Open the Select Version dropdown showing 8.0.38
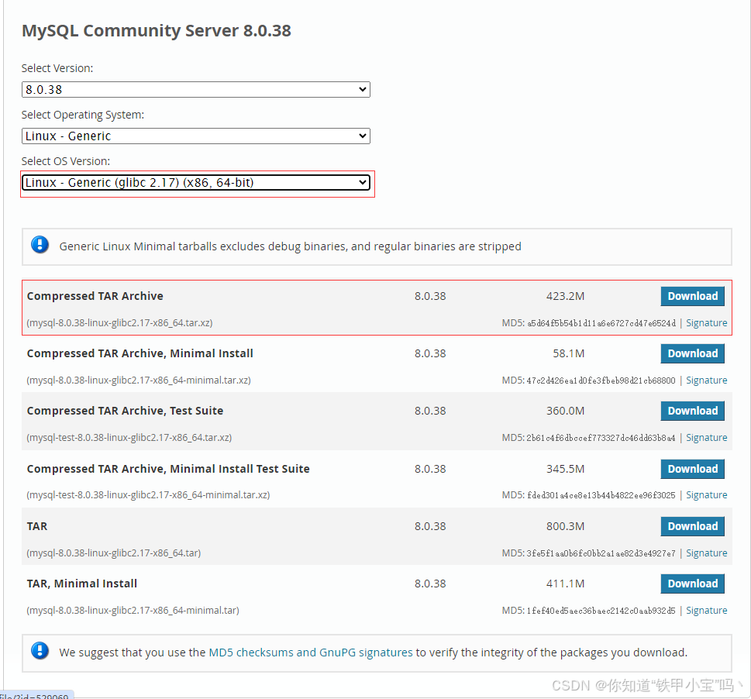 (x=196, y=90)
